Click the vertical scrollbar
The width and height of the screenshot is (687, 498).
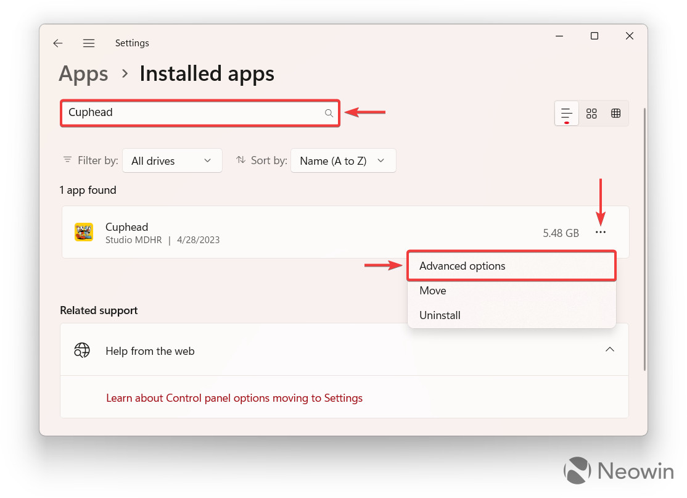644,239
